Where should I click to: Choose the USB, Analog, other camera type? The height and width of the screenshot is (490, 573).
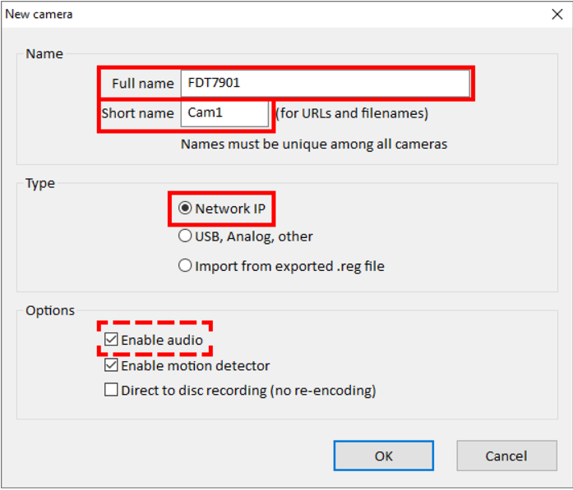[186, 236]
